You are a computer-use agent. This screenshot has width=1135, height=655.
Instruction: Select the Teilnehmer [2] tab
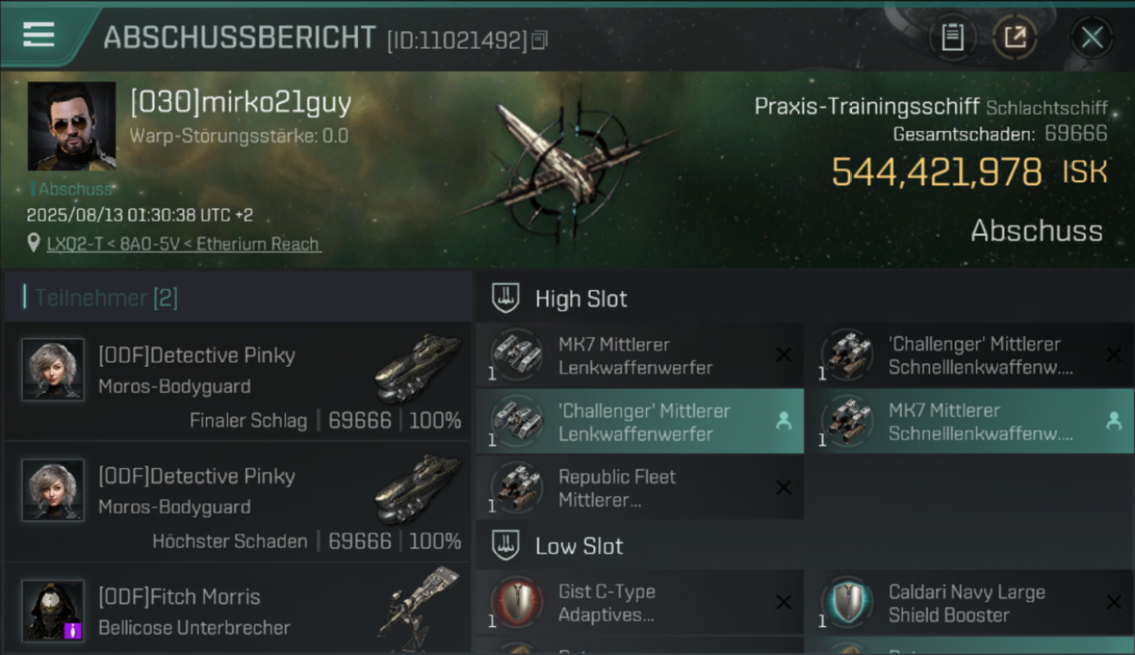237,298
